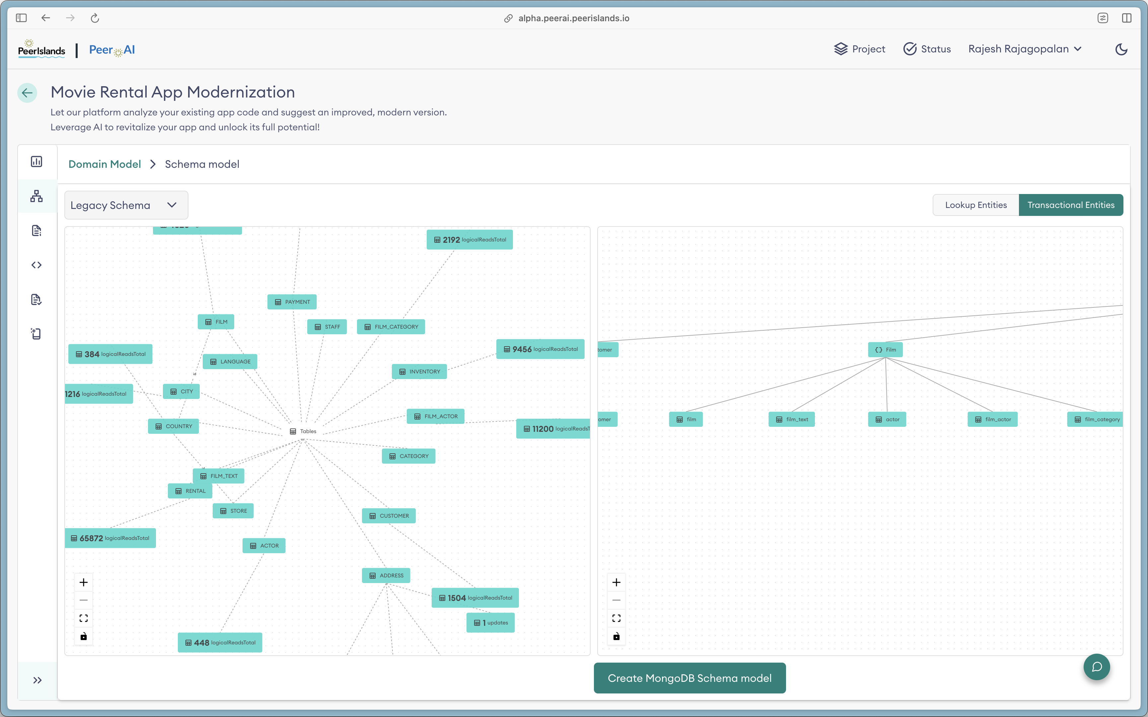Image resolution: width=1148 pixels, height=717 pixels.
Task: Toggle lock on left graph canvas
Action: point(84,636)
